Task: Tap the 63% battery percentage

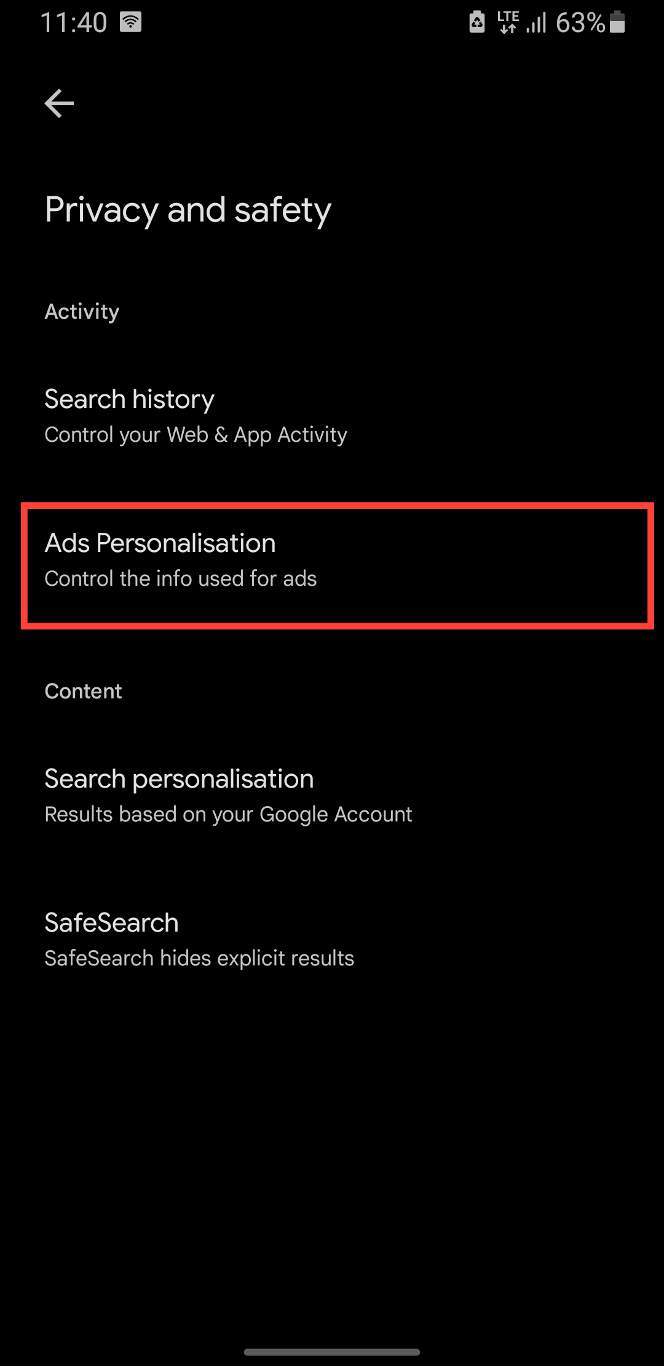Action: point(580,23)
